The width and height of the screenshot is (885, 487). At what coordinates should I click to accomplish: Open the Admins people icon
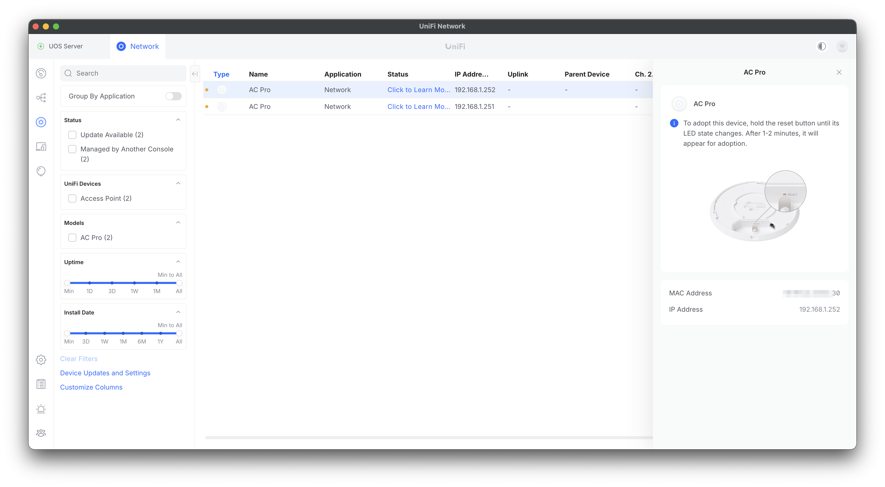[x=41, y=433]
